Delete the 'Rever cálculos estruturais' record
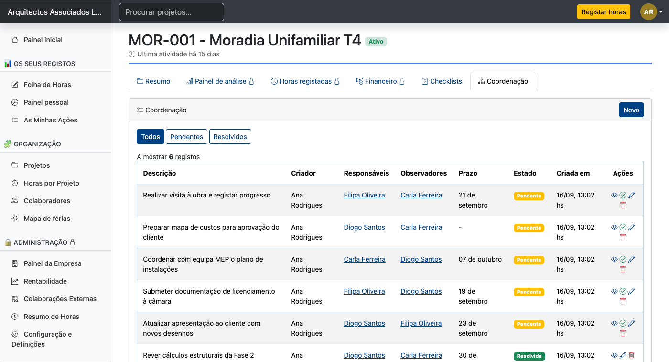The height and width of the screenshot is (362, 669). pyautogui.click(x=631, y=355)
